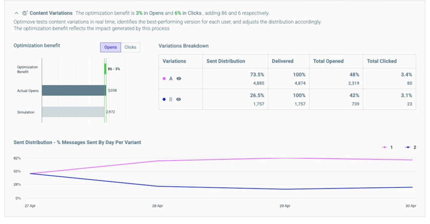The width and height of the screenshot is (430, 224).
Task: Click the 4,885 sent count
Action: pos(259,83)
